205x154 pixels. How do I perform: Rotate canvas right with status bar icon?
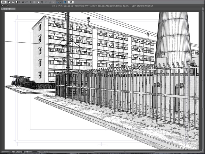click(44, 152)
